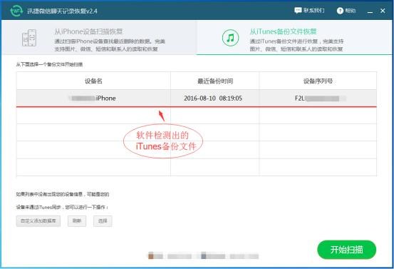Click the 刷新 refresh button

(77, 221)
